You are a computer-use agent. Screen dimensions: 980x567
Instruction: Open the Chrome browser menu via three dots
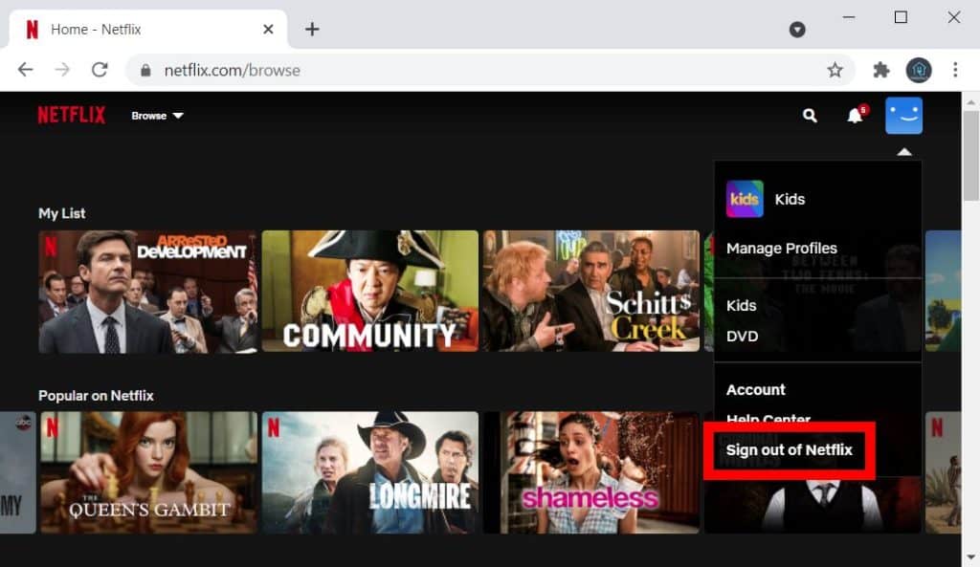[954, 70]
